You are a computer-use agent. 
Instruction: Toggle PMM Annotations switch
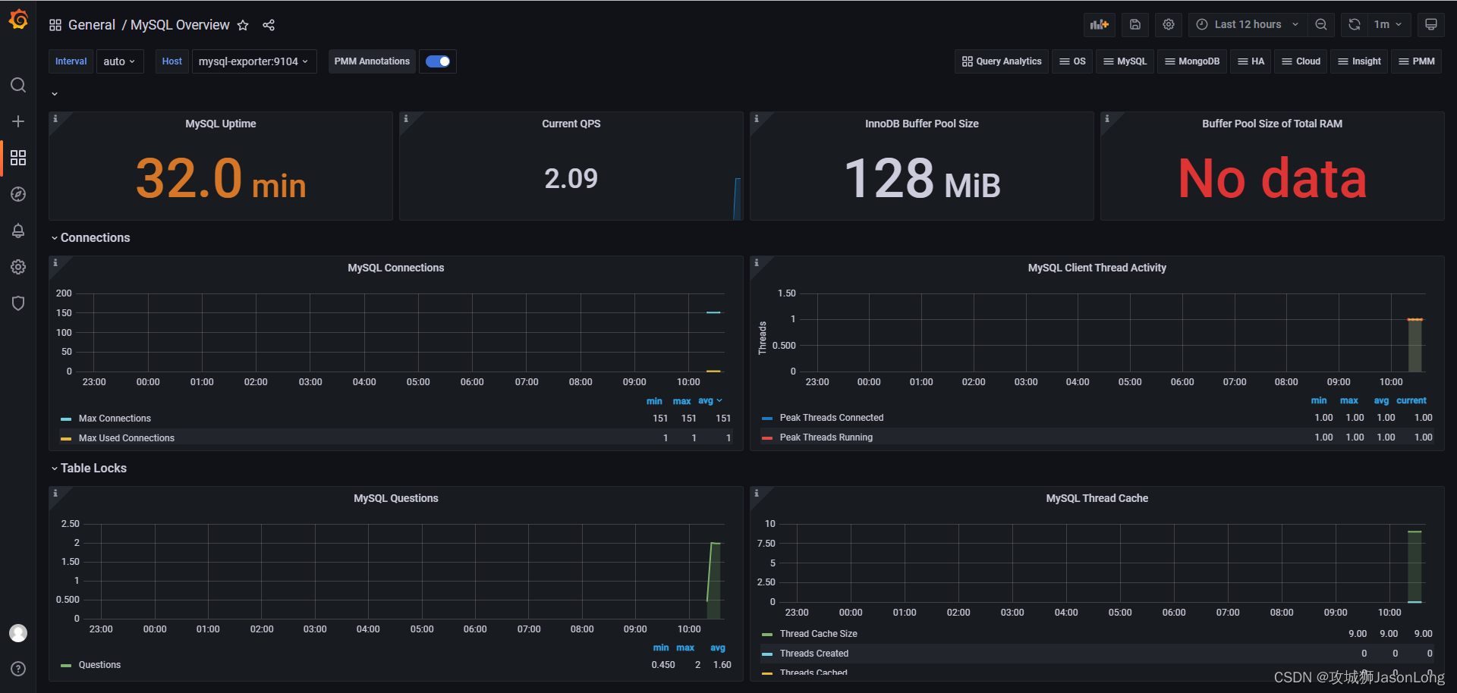(x=438, y=61)
